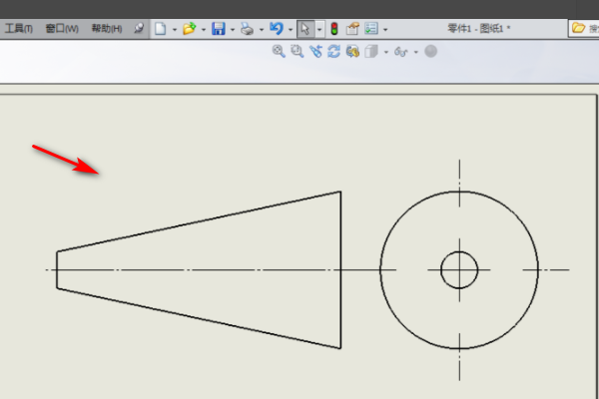This screenshot has width=599, height=399.
Task: Click the Save icon
Action: coord(218,29)
